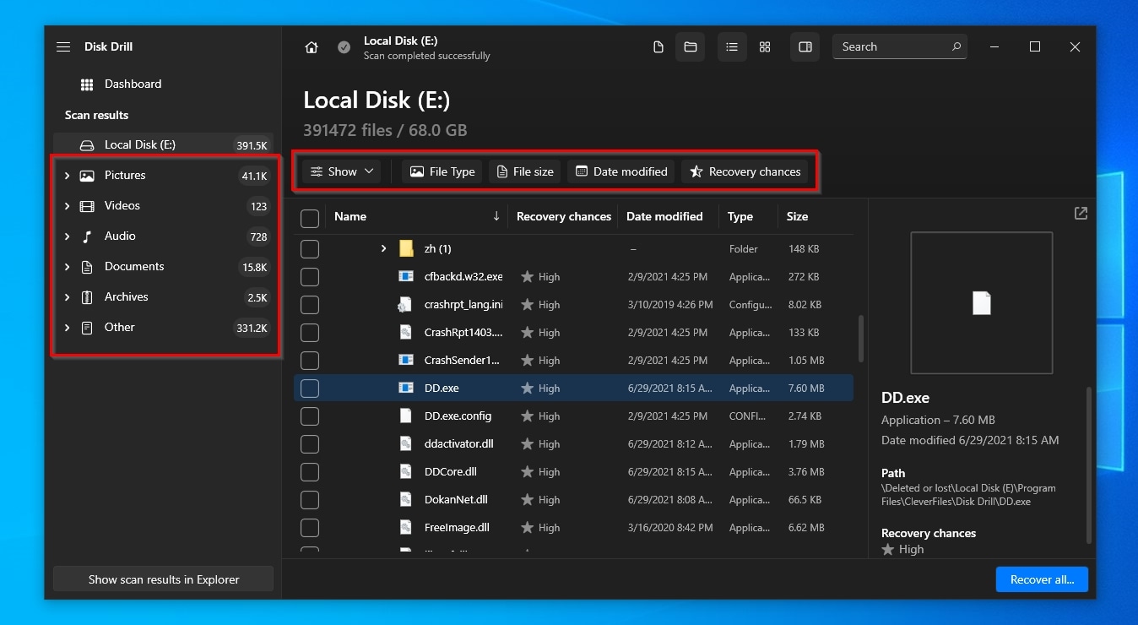Expand the Other category chevron
Viewport: 1138px width, 625px height.
point(67,328)
